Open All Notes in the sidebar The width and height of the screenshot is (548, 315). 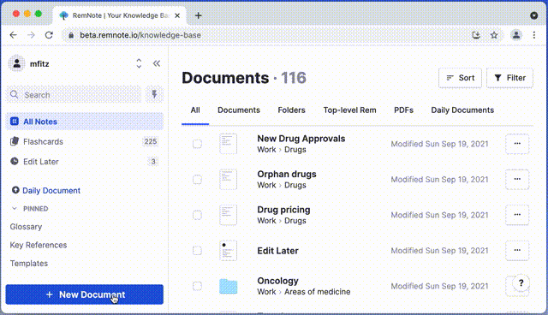[x=85, y=122]
